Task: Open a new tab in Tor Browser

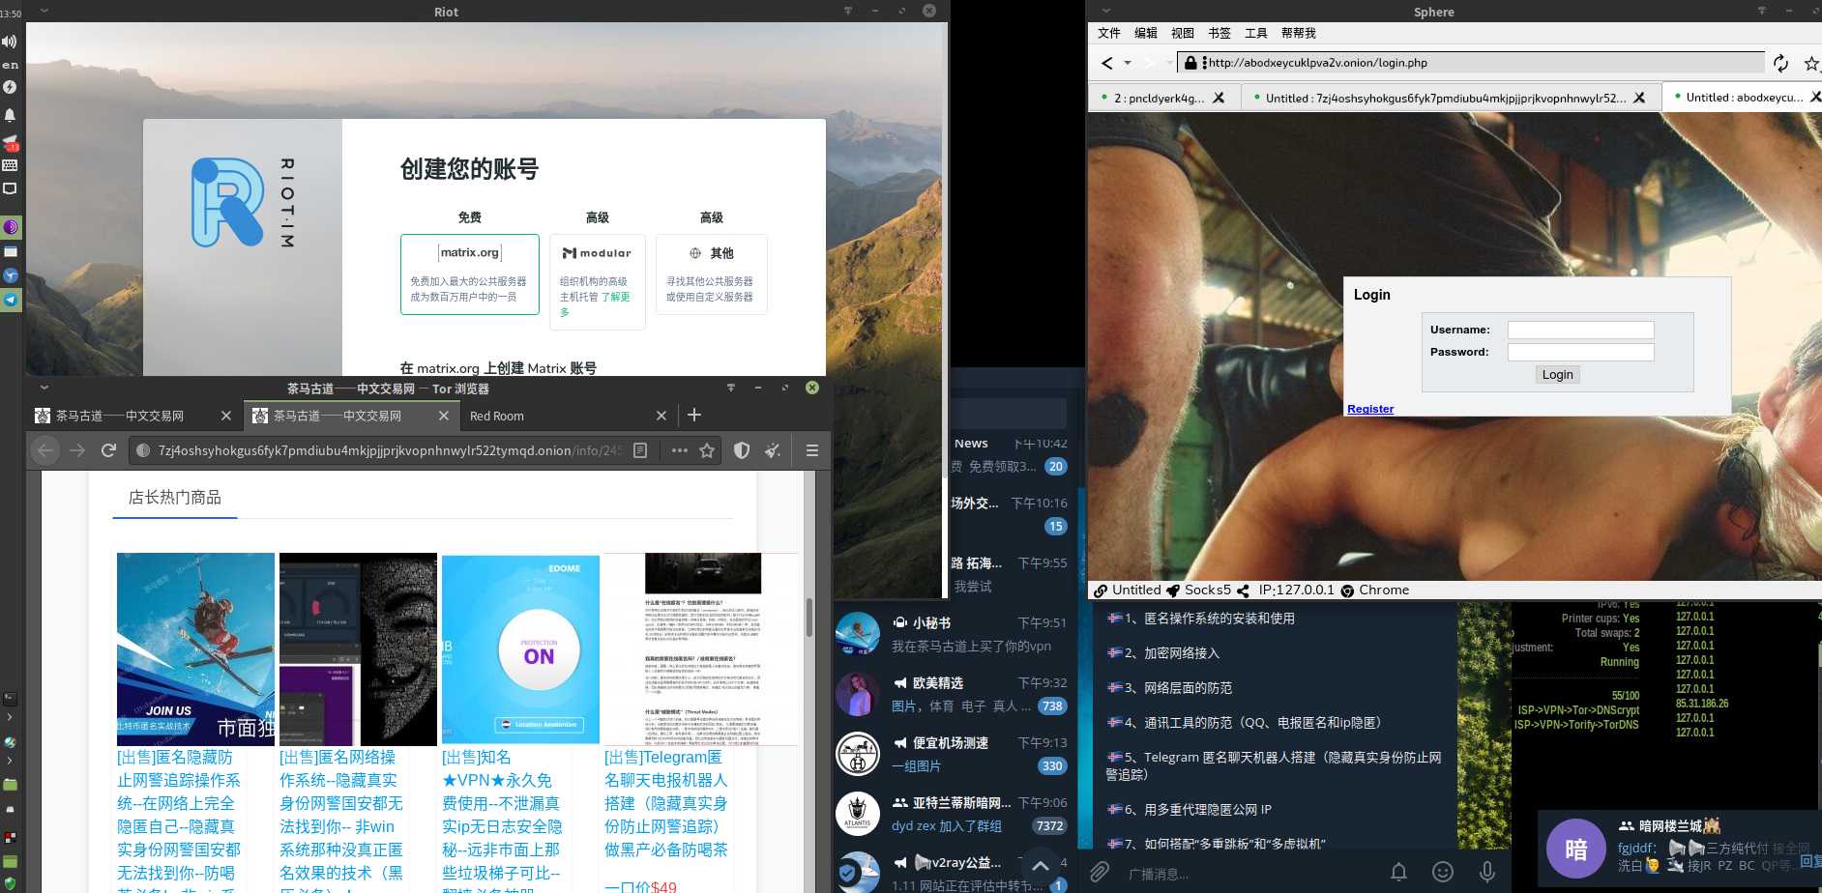Action: pyautogui.click(x=694, y=416)
